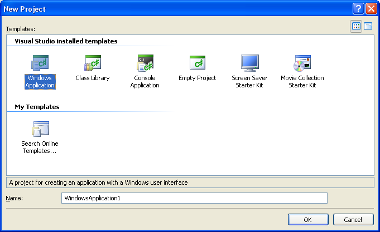The height and width of the screenshot is (232, 380).
Task: Switch to small icons list view
Action: (368, 26)
